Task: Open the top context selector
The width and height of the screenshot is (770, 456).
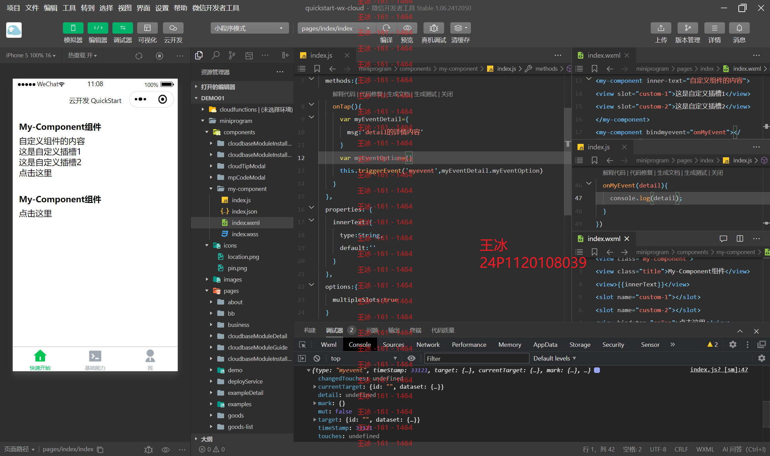Action: coord(364,358)
